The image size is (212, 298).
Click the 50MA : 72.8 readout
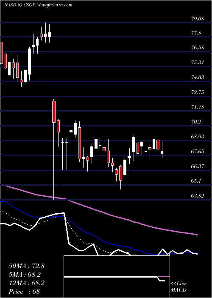point(26,266)
